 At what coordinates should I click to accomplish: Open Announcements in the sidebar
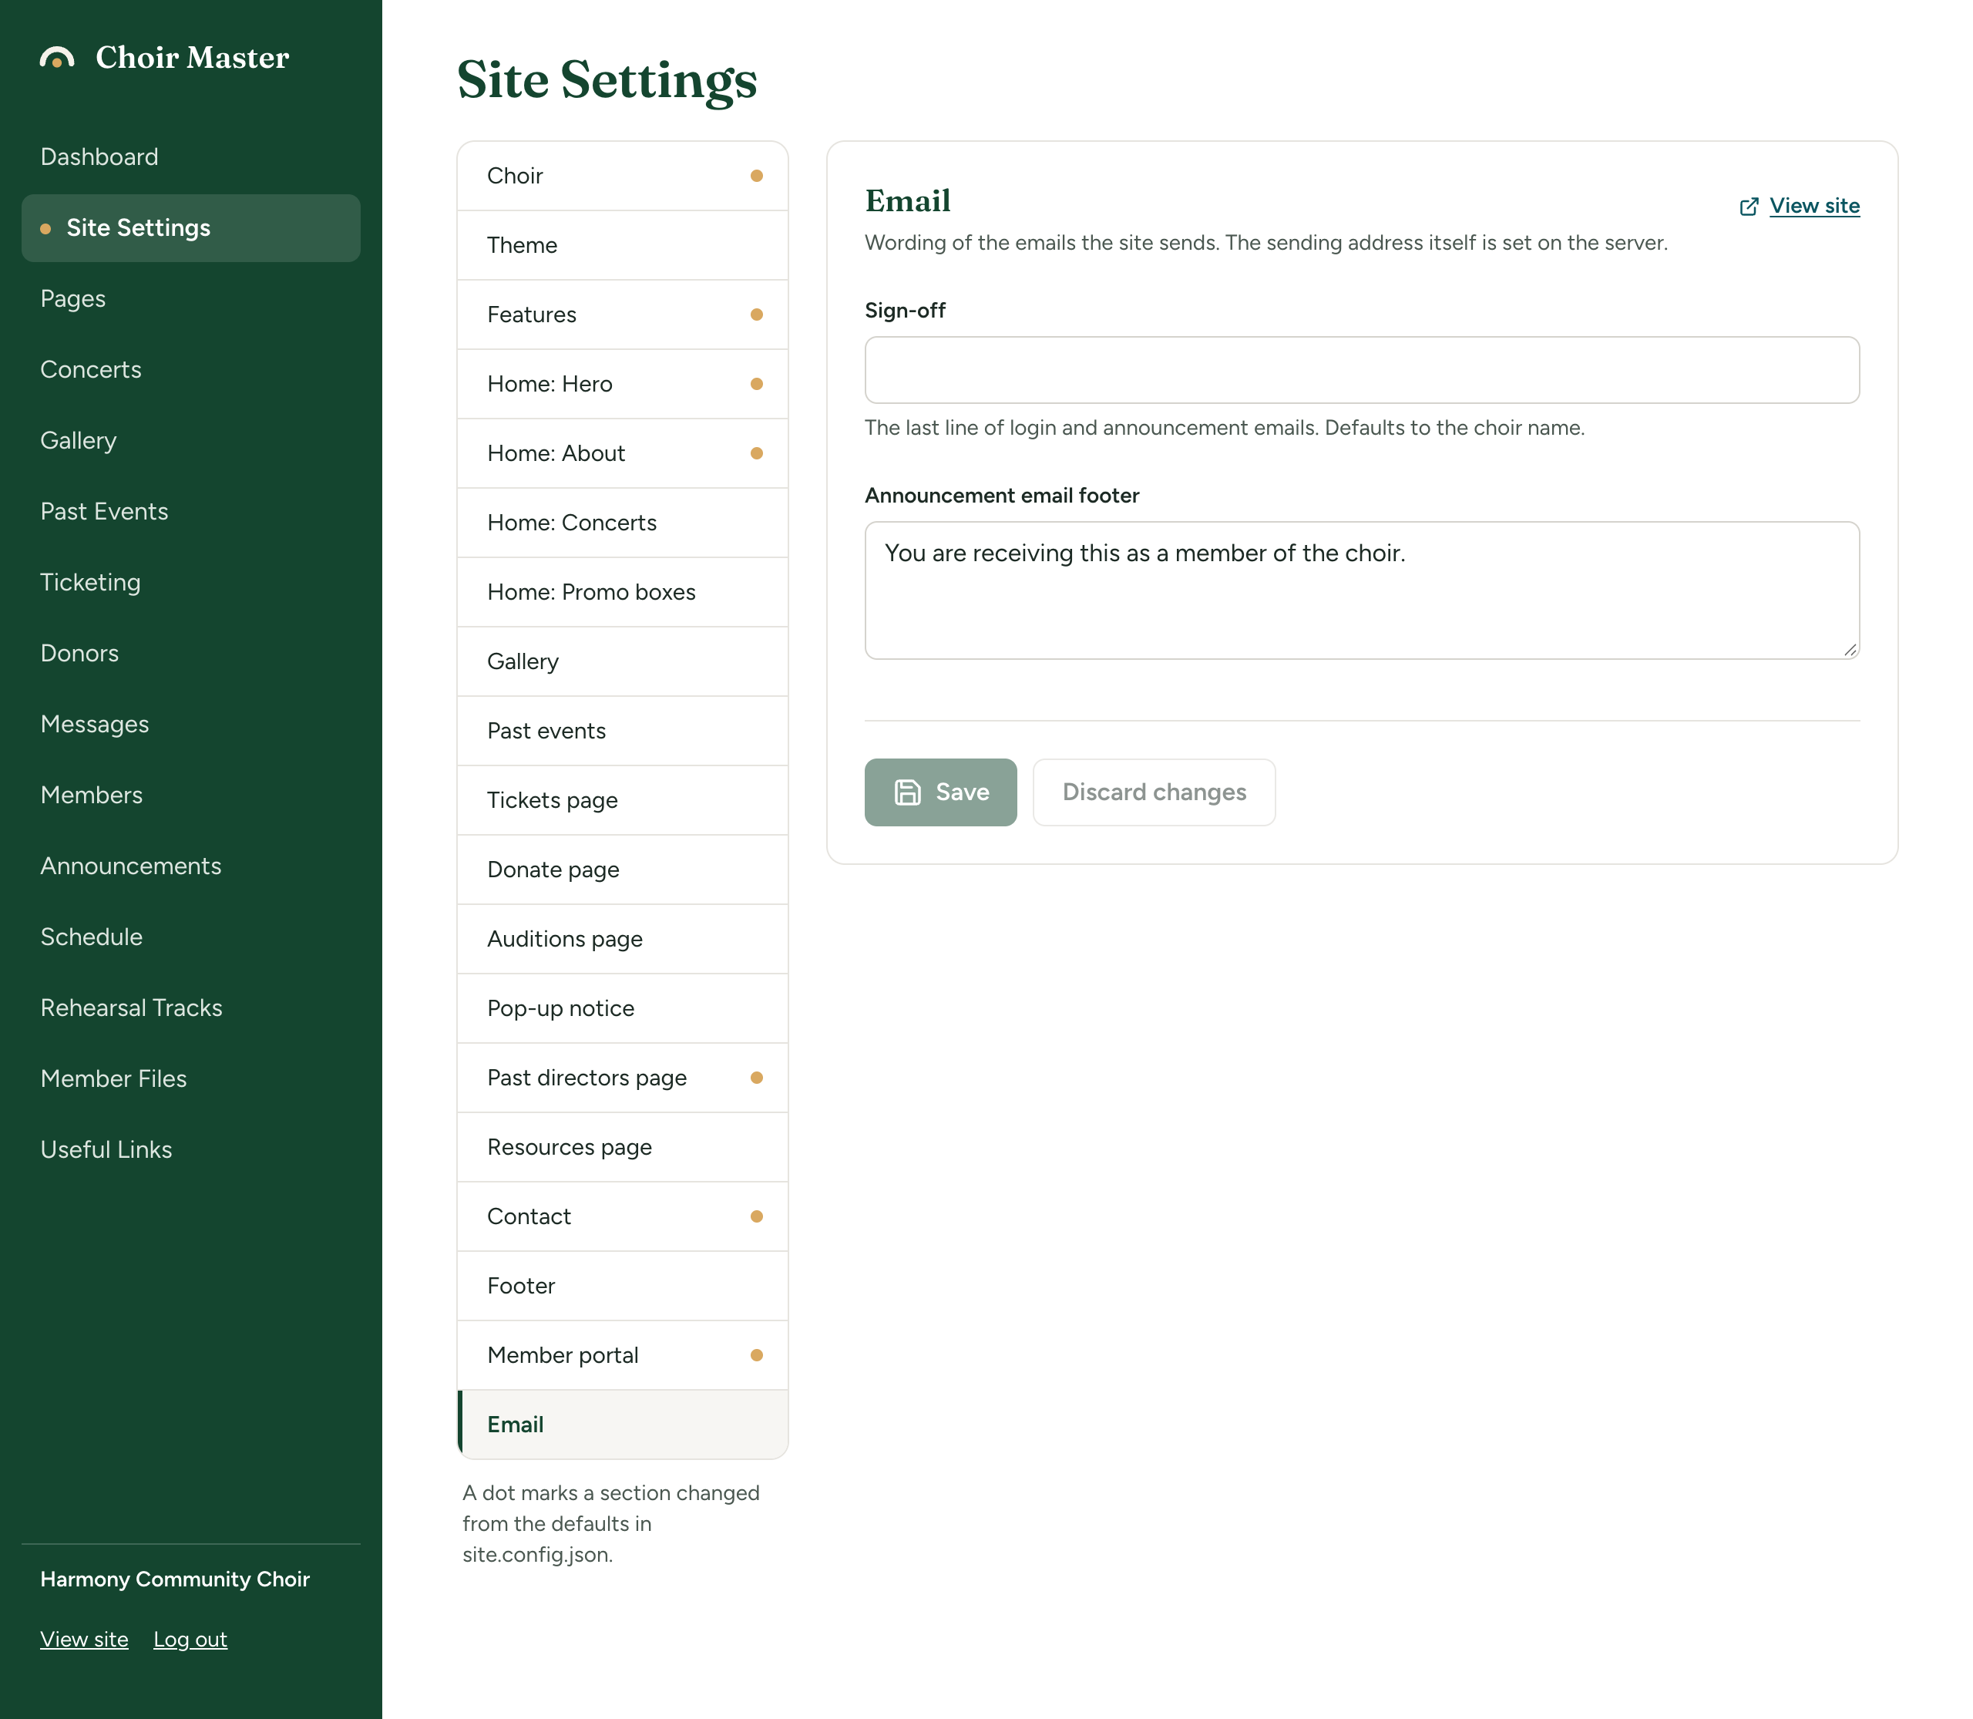click(191, 866)
